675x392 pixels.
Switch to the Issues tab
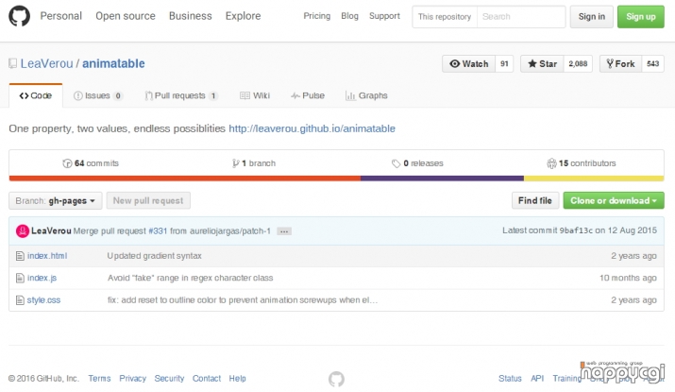point(98,95)
